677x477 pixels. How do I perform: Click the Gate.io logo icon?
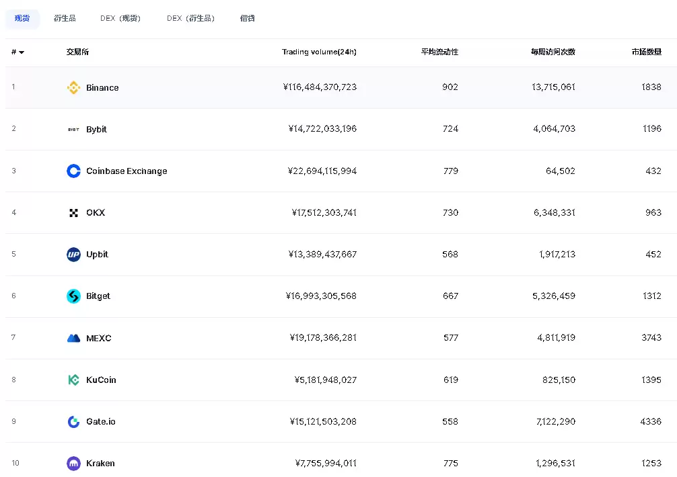pos(73,421)
